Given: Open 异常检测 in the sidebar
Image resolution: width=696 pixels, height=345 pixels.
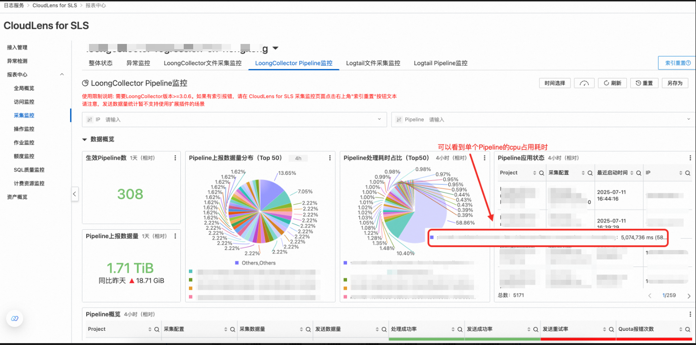Looking at the screenshot, I should click(17, 61).
